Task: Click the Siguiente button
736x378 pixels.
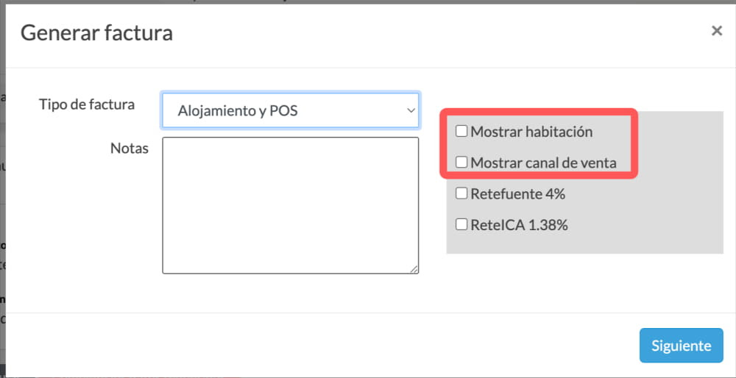Action: click(x=681, y=346)
